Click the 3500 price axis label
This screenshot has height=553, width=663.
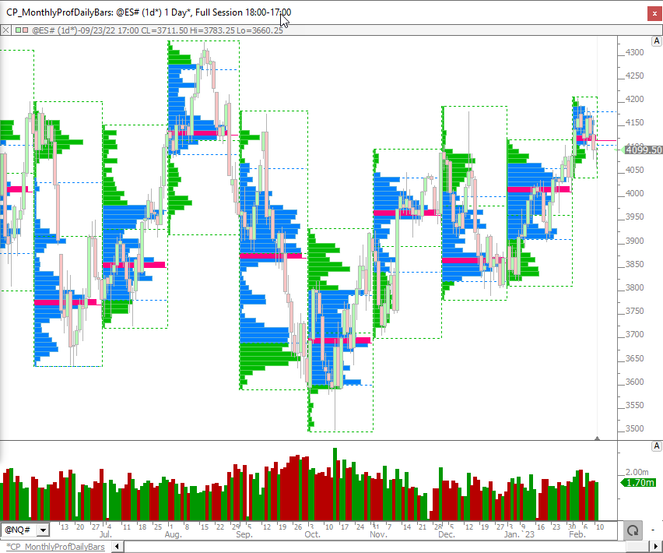coord(635,428)
